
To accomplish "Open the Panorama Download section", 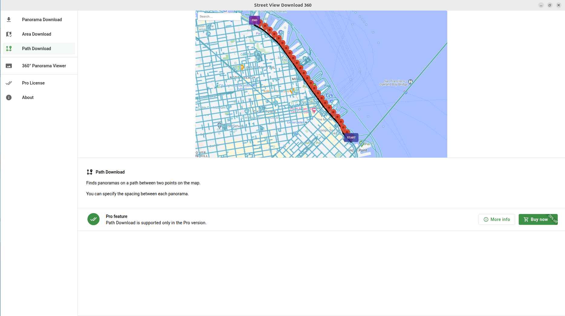I will pyautogui.click(x=42, y=20).
